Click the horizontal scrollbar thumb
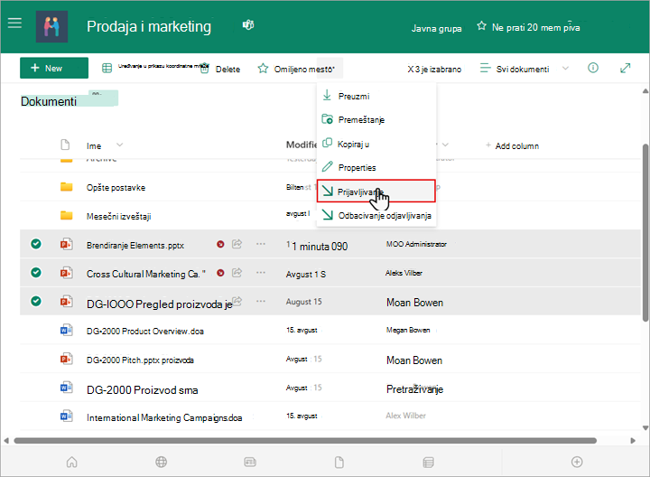The image size is (650, 477). (305, 441)
